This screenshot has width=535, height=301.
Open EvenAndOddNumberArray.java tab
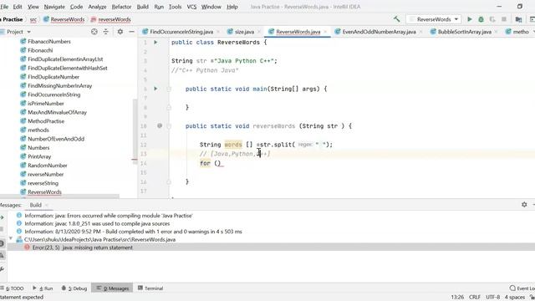pyautogui.click(x=379, y=32)
